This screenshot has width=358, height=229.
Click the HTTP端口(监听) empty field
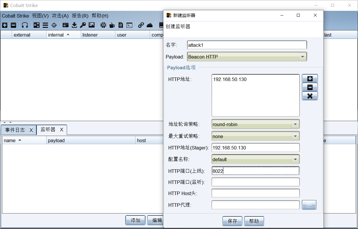[256, 182]
